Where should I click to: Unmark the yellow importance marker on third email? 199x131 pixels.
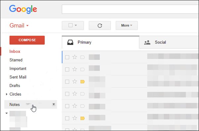coord(83,82)
